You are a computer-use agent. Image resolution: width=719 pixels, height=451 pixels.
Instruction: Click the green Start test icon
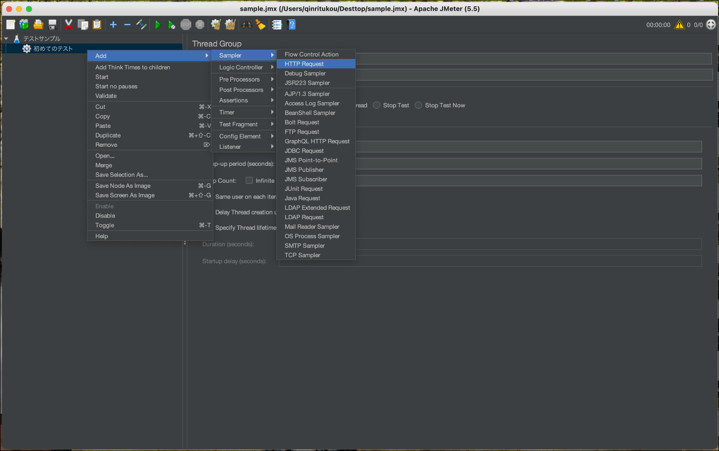(x=158, y=25)
